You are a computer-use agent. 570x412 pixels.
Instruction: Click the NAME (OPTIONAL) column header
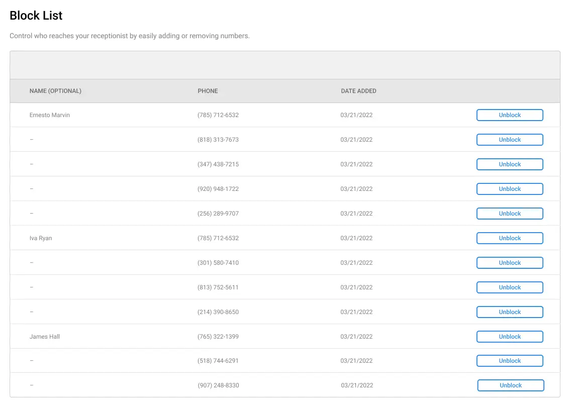[x=55, y=91]
